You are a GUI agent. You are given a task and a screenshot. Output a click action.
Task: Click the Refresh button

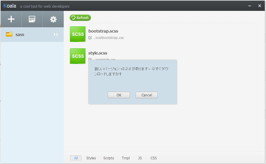point(80,18)
